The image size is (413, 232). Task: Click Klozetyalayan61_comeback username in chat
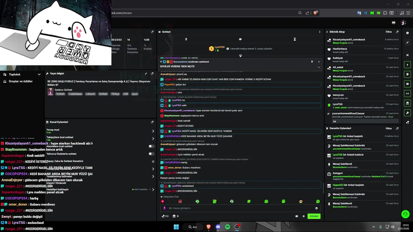179,111
